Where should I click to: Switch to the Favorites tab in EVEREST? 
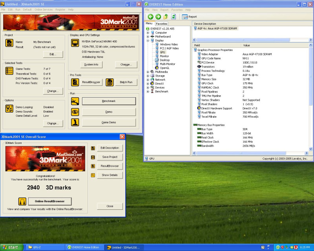coord(161,24)
